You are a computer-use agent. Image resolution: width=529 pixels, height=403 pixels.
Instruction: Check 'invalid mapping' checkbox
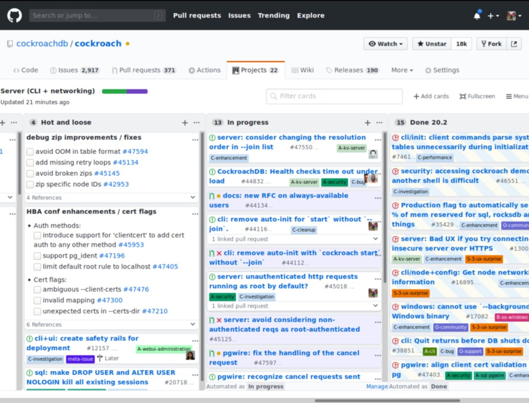[37, 300]
